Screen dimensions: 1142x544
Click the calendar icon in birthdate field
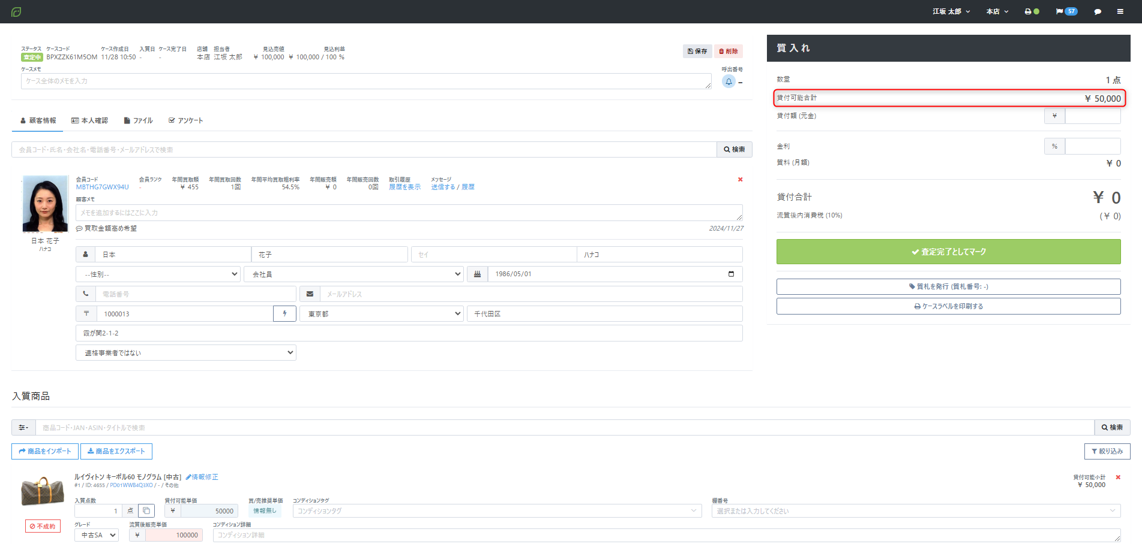[731, 274]
